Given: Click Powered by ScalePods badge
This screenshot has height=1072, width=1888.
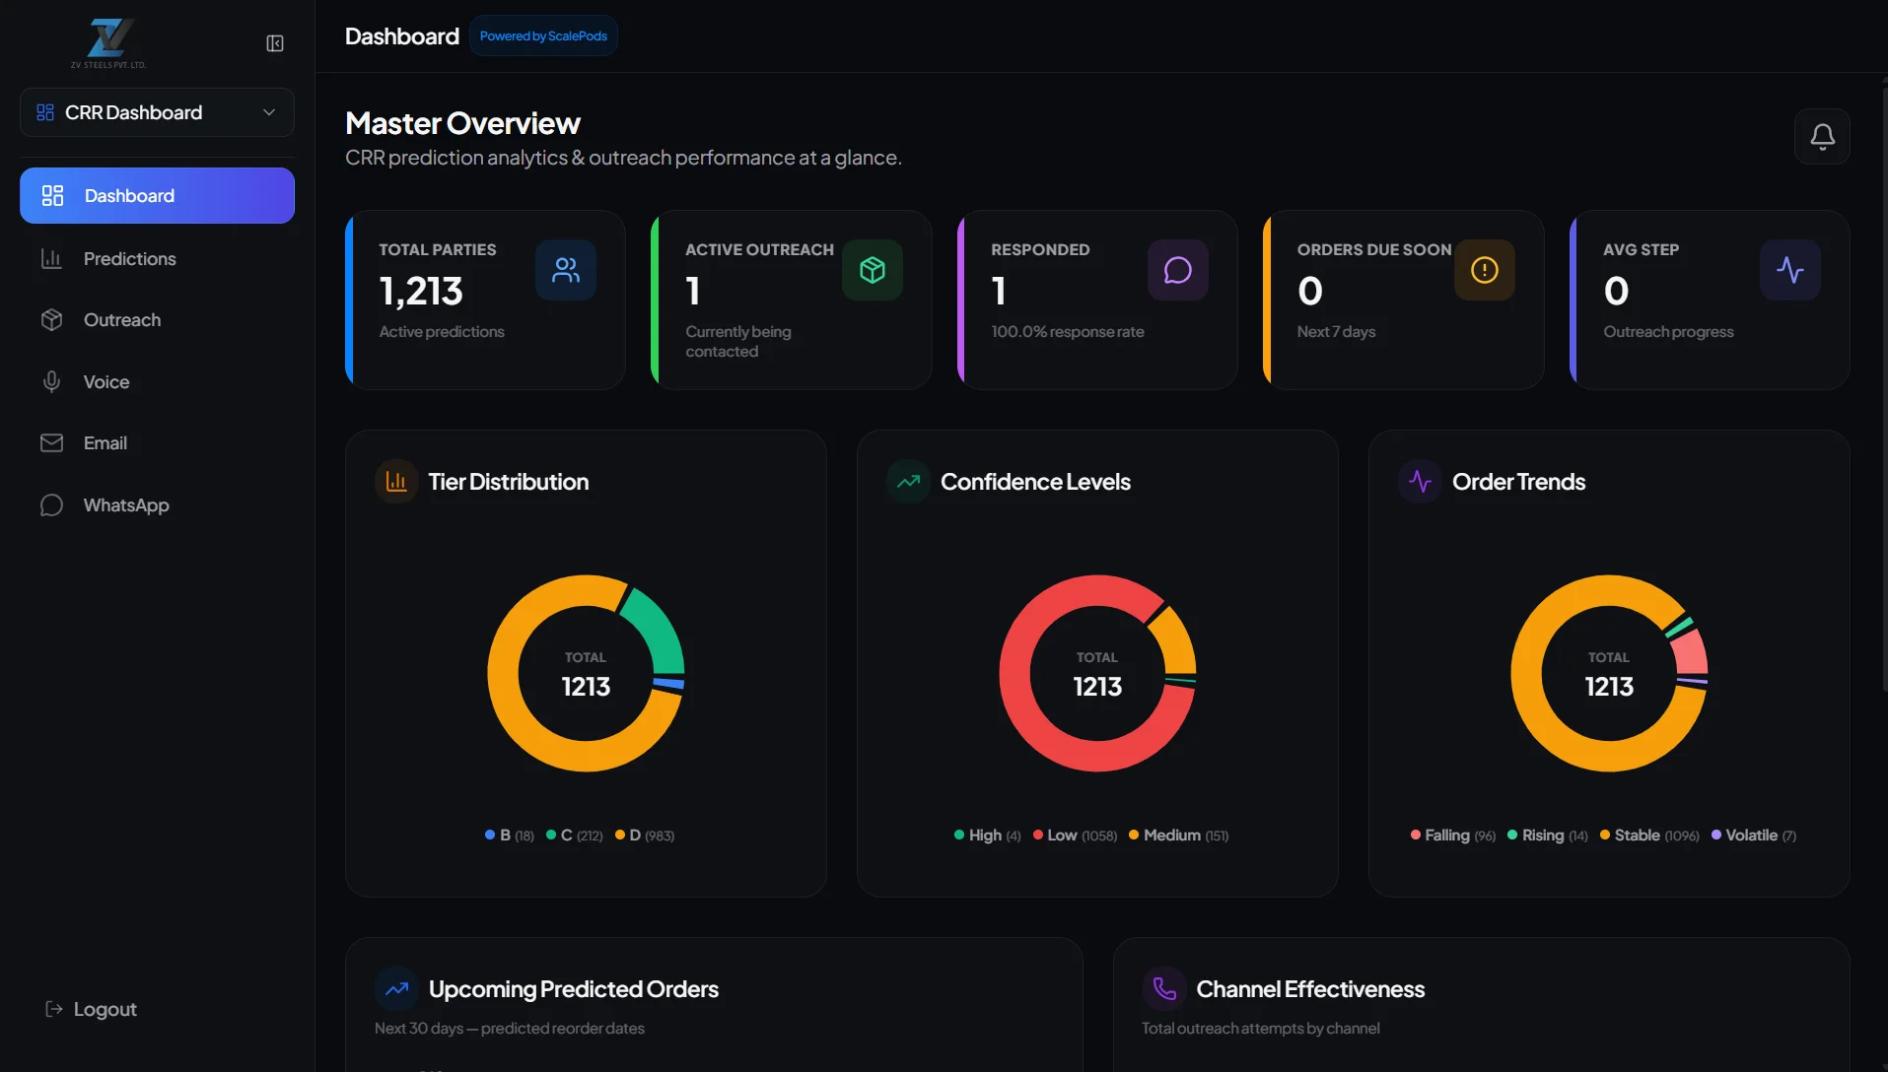Looking at the screenshot, I should [543, 35].
